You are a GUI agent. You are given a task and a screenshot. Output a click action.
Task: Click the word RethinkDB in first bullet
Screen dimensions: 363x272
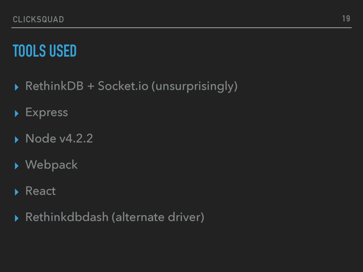(x=54, y=86)
